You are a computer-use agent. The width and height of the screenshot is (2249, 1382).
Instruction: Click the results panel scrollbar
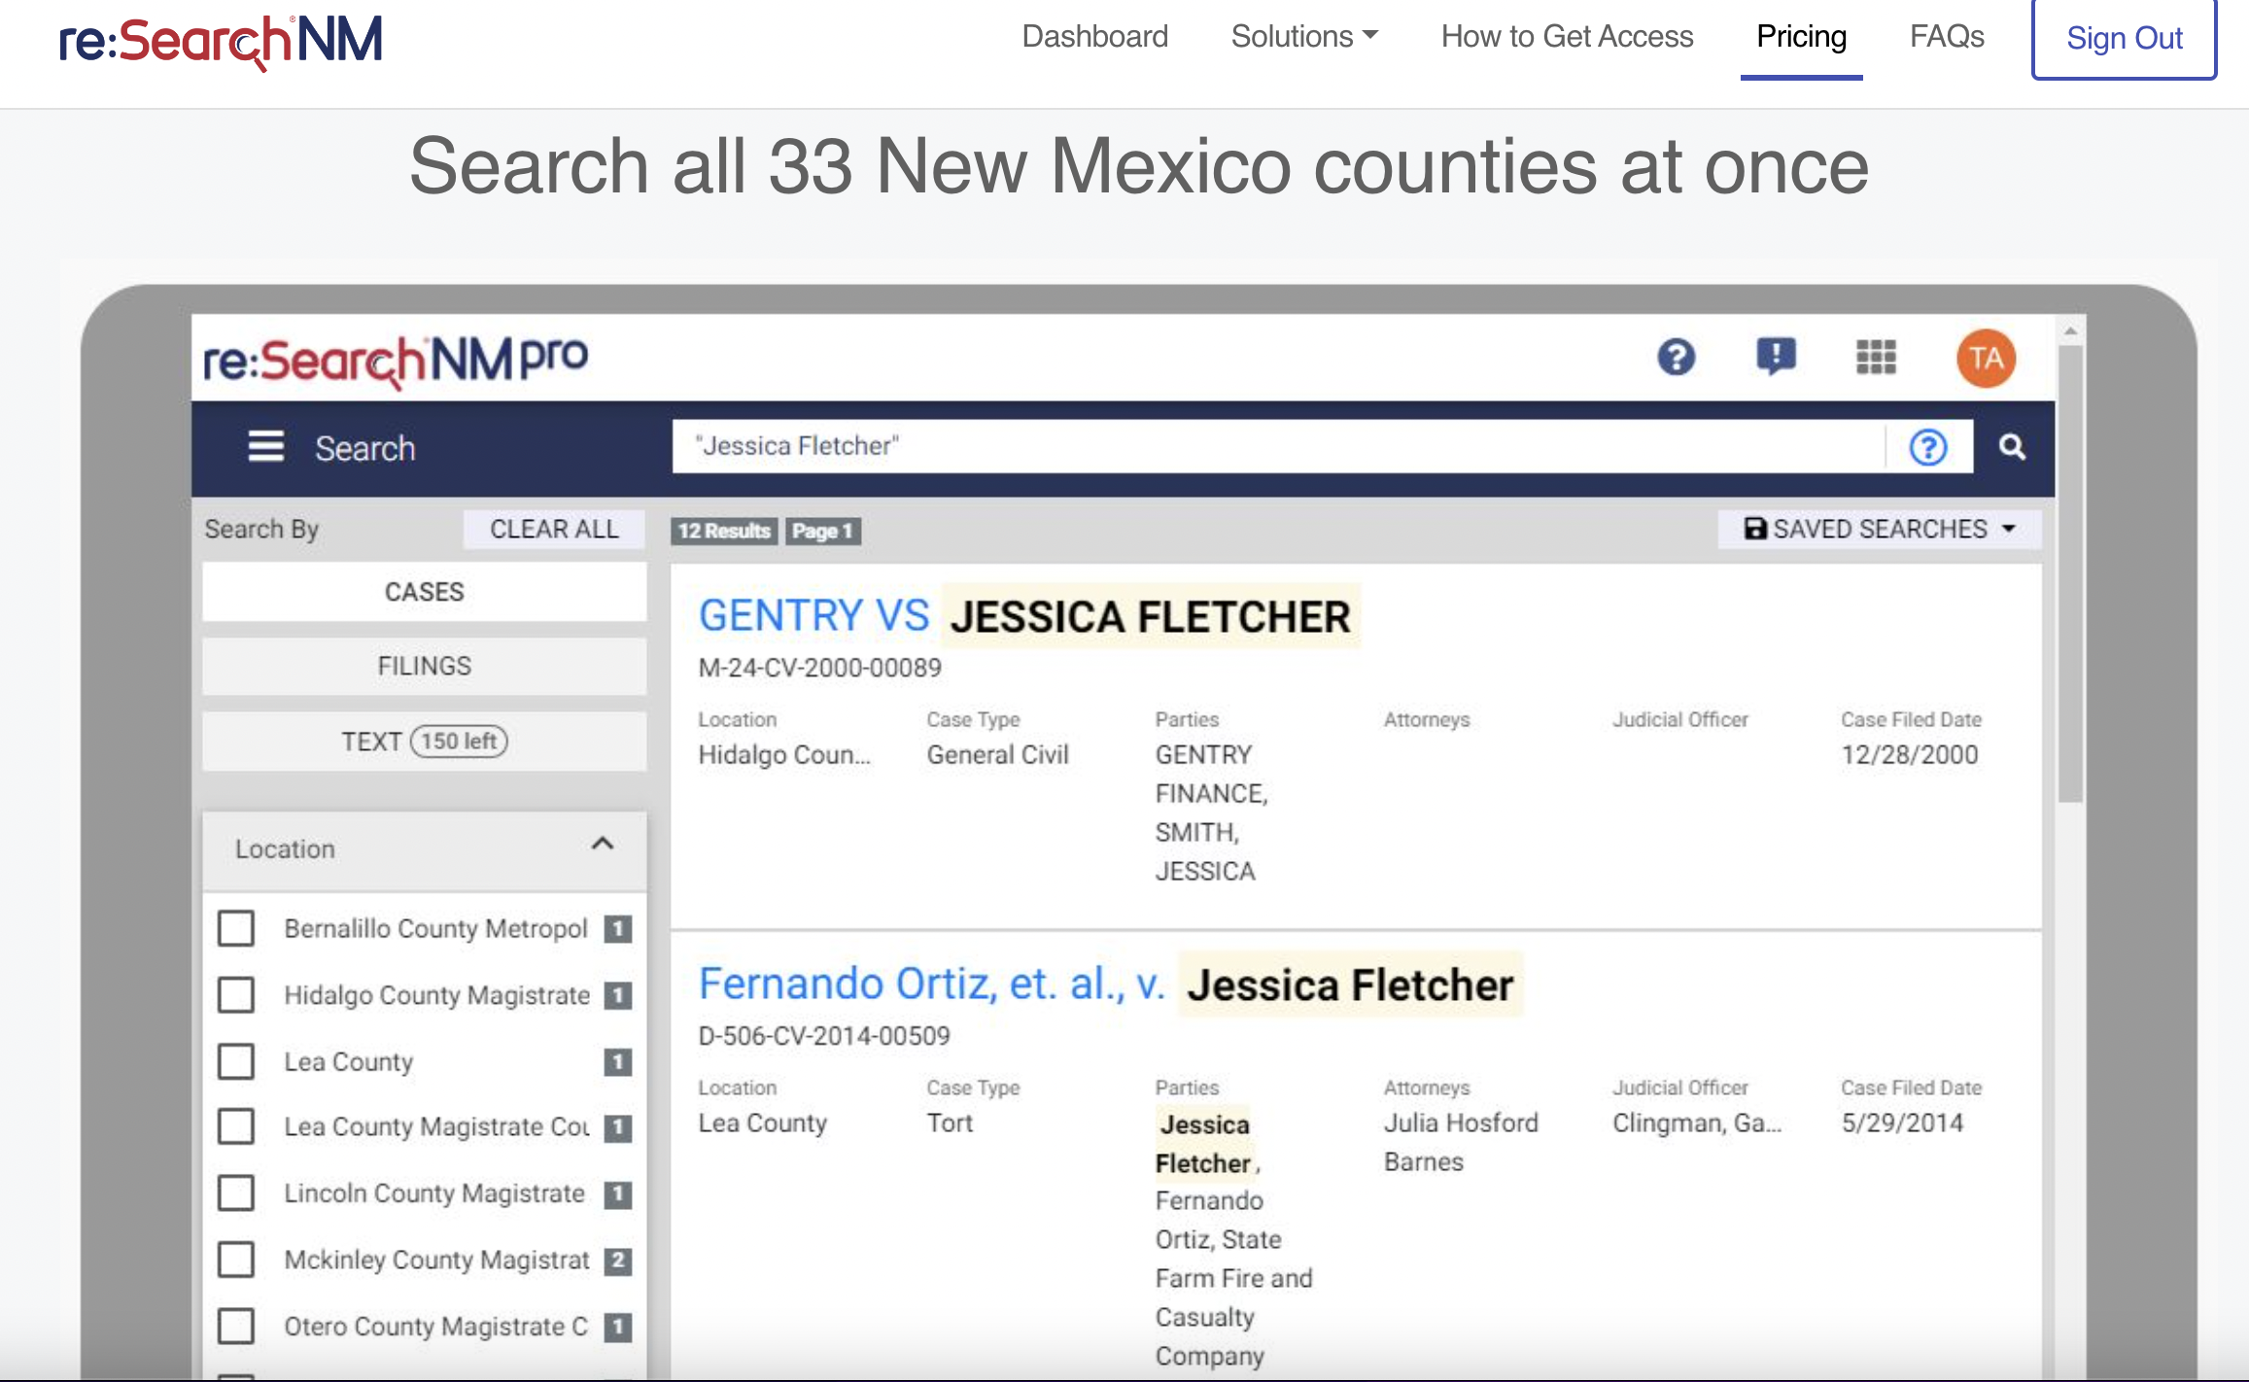click(x=2070, y=573)
